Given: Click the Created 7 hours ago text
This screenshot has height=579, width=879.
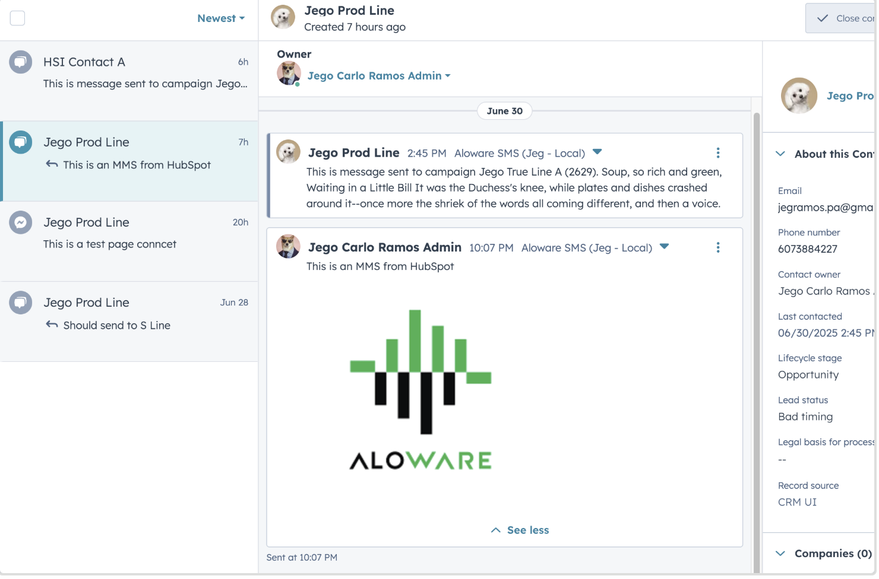Looking at the screenshot, I should point(355,27).
